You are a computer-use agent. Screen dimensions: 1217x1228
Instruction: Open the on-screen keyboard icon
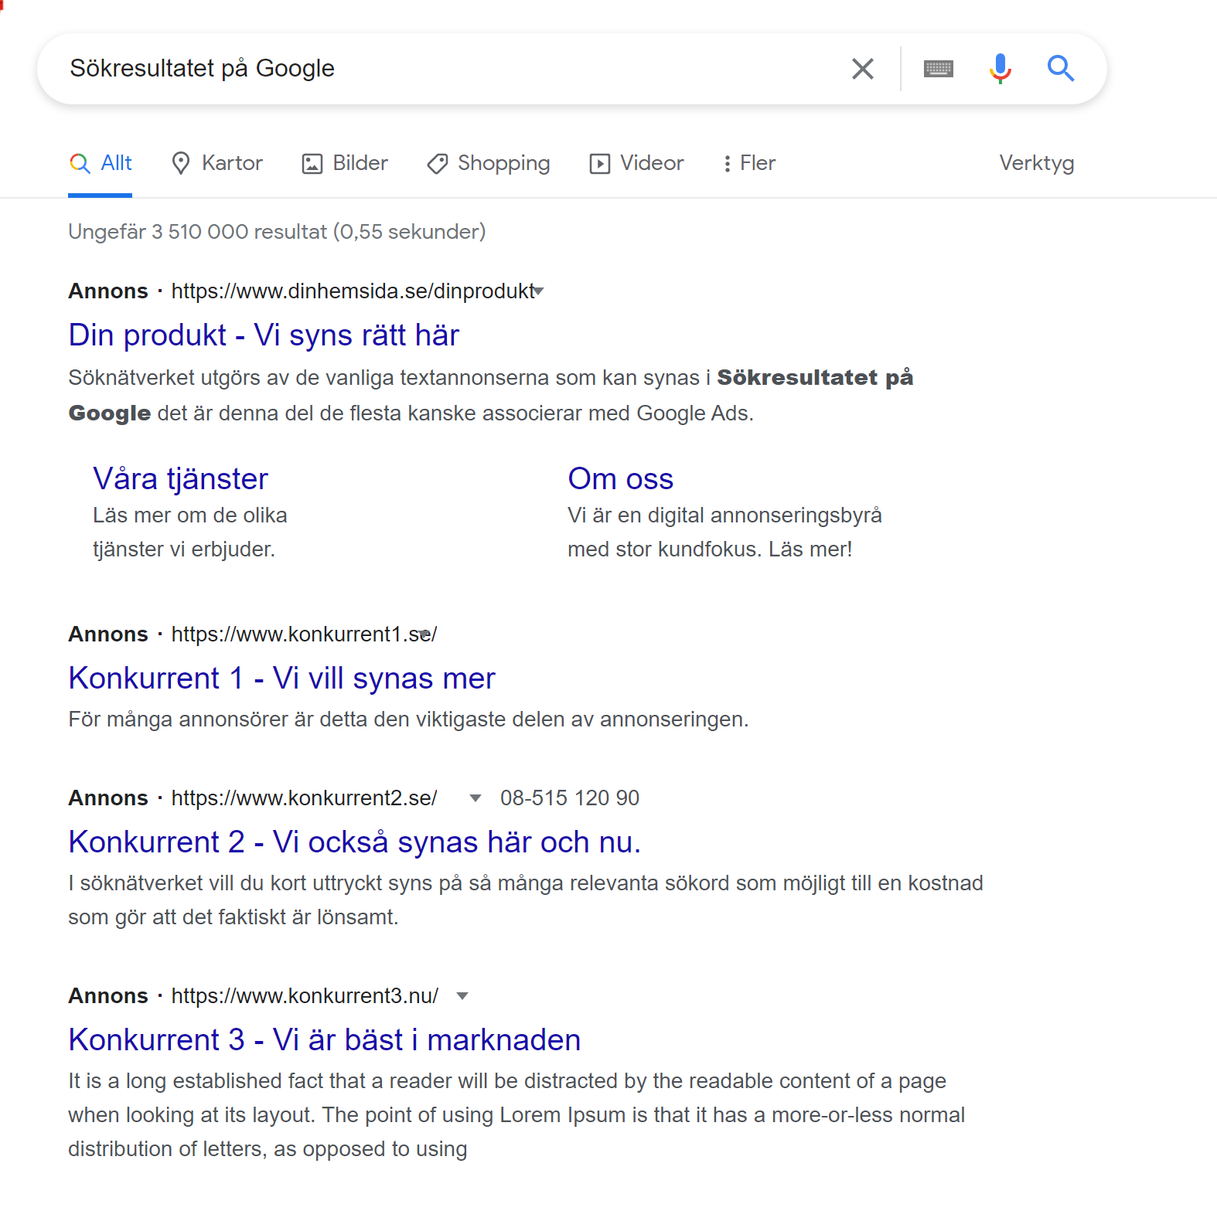pyautogui.click(x=938, y=69)
